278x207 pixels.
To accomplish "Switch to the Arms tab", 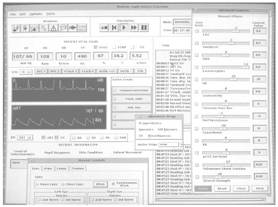I will 48,168.
